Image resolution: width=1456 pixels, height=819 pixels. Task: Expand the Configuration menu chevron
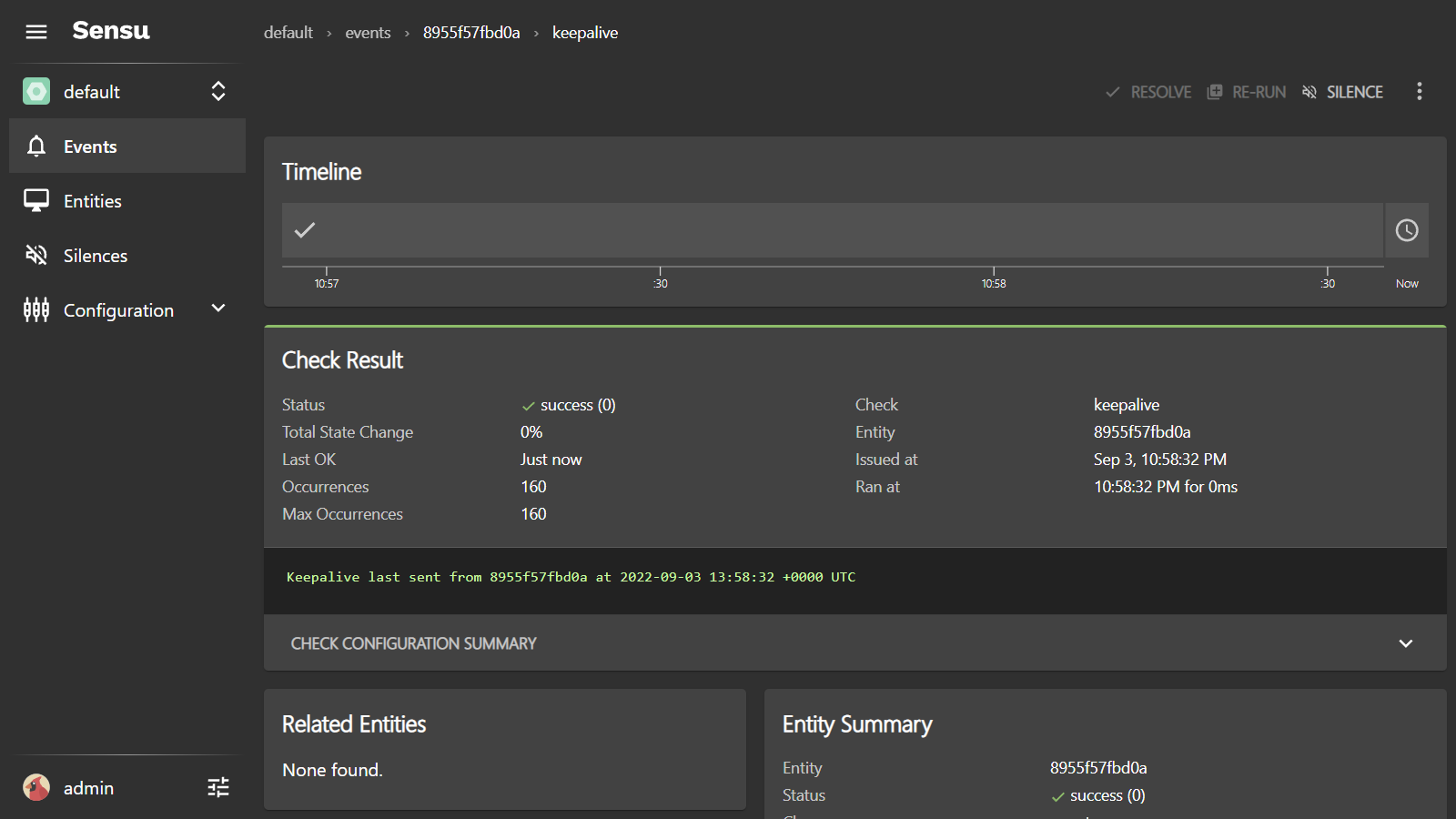click(218, 308)
